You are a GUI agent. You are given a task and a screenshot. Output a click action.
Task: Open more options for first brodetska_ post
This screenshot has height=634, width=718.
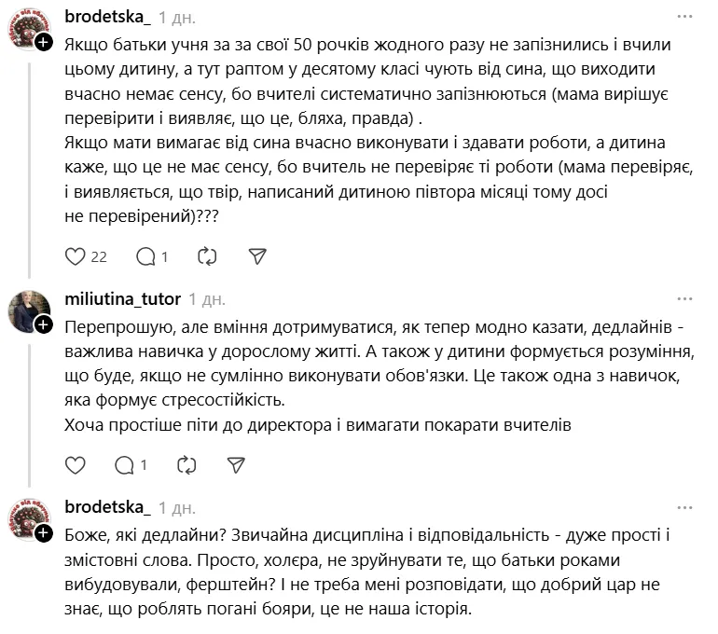[685, 18]
